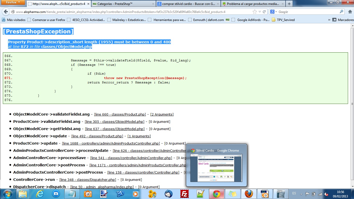Screen dimensions: 354x199
Task: Open FileZilla from the taskbar
Action: (x=185, y=194)
